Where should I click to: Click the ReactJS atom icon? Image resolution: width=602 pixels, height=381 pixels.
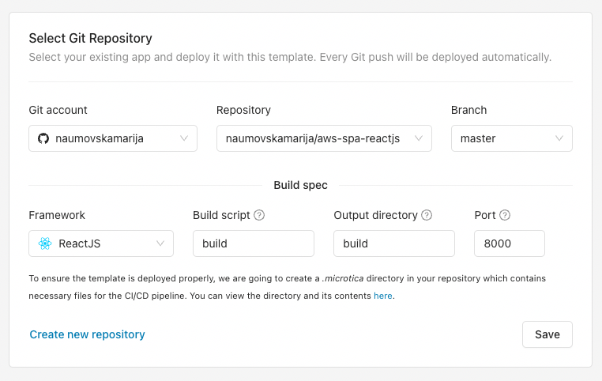point(44,243)
